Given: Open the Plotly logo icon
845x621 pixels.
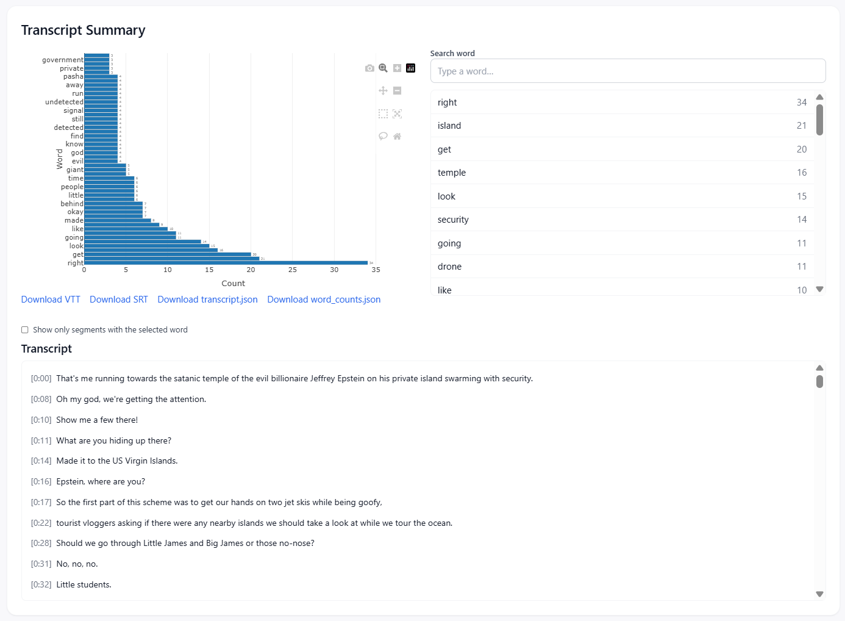Looking at the screenshot, I should click(x=411, y=68).
